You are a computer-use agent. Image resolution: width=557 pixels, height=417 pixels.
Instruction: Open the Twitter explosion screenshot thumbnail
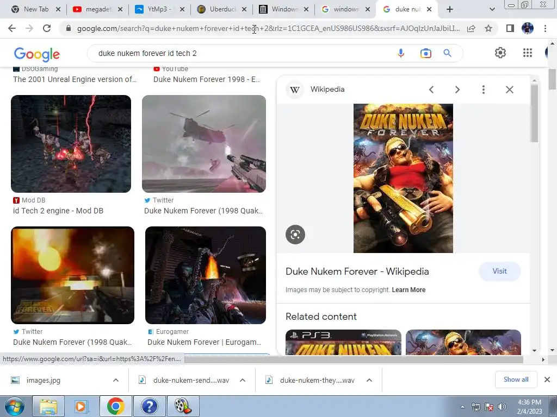pos(72,275)
